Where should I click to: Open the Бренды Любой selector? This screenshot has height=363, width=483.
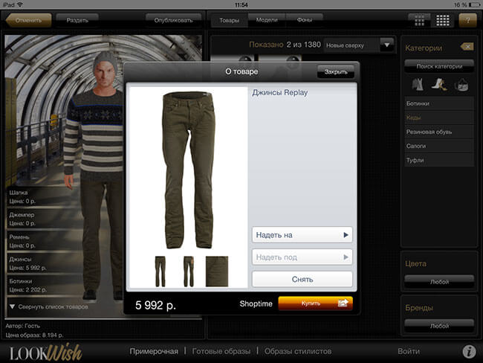(439, 326)
